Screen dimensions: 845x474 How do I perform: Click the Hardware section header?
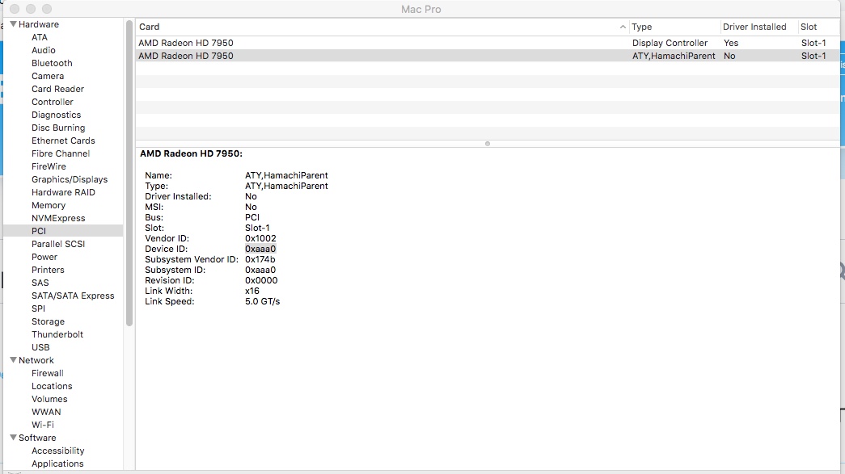click(38, 24)
